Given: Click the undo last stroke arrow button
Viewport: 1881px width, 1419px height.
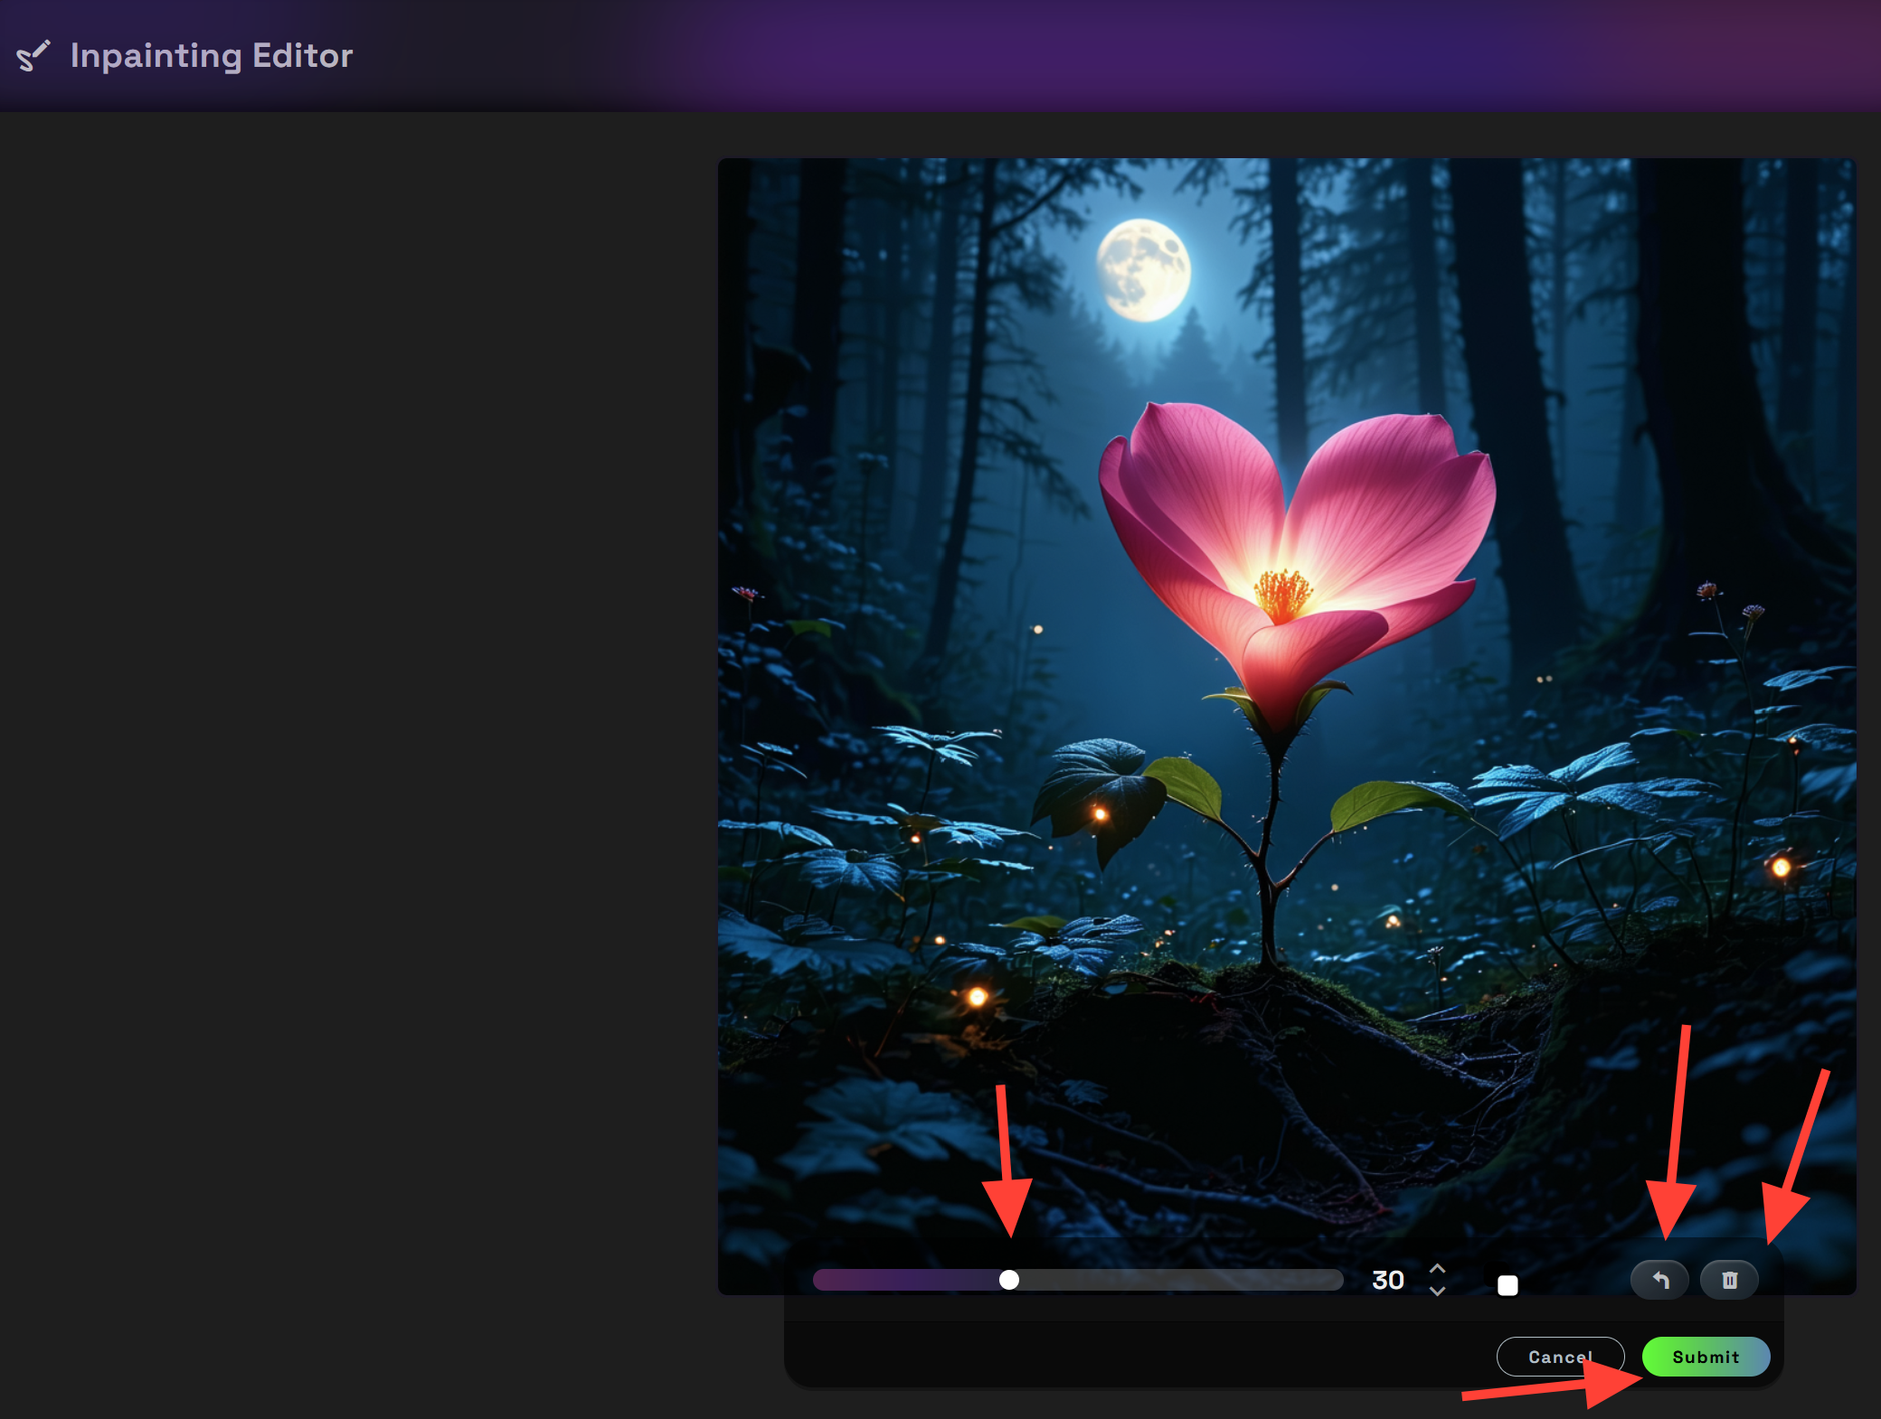Looking at the screenshot, I should [1659, 1280].
